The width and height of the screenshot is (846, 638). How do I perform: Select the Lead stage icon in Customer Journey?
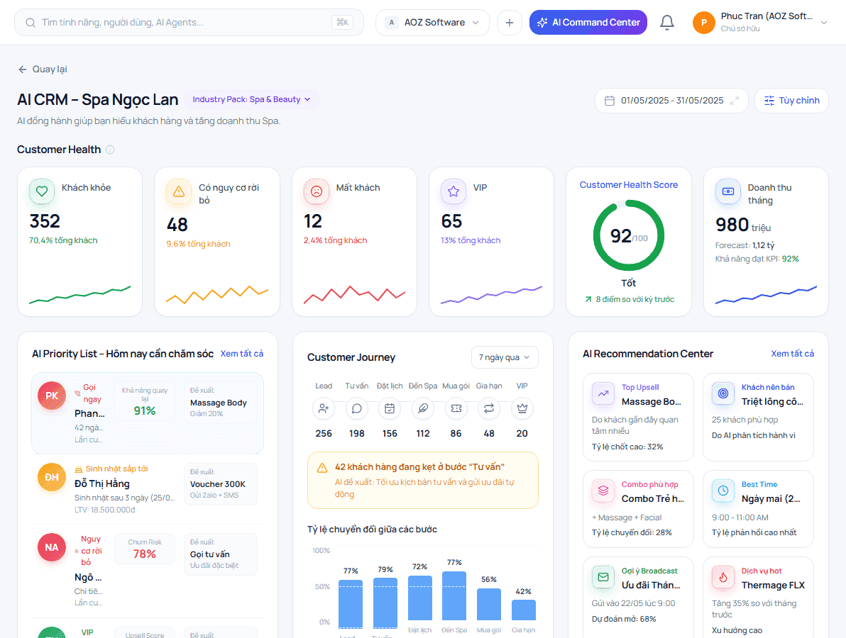[x=324, y=408]
